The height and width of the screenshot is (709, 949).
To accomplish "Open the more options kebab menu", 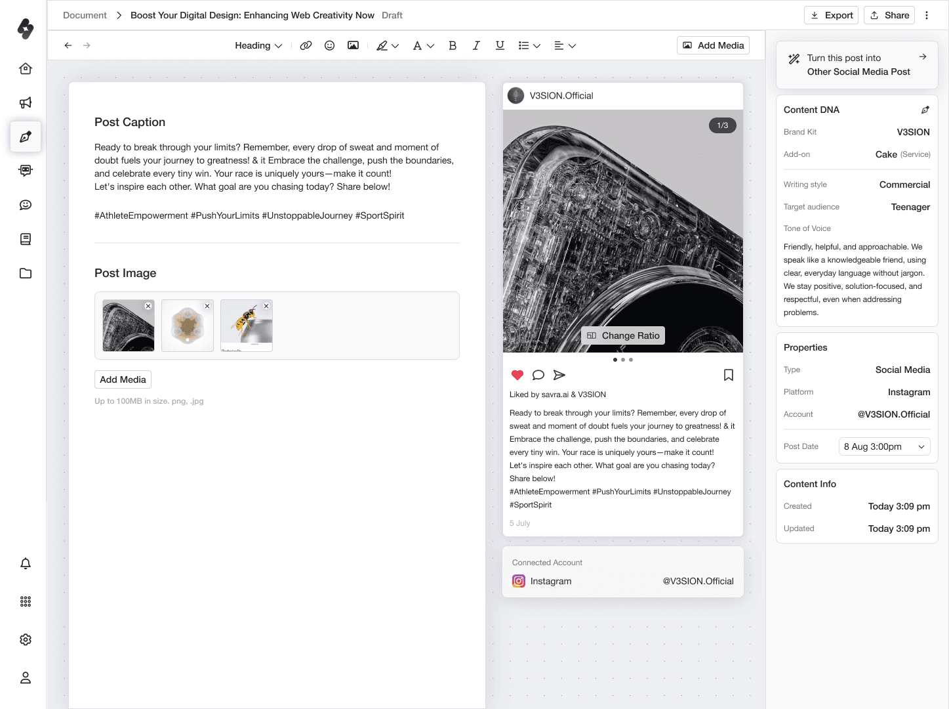I will [927, 15].
